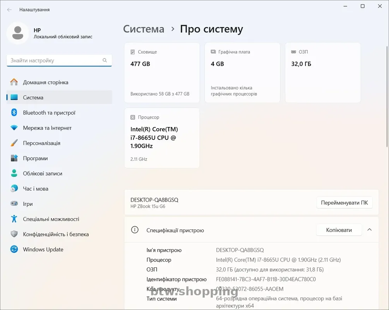Collapse the Специфікації пристрою section chevron
This screenshot has height=310, width=389.
[369, 230]
